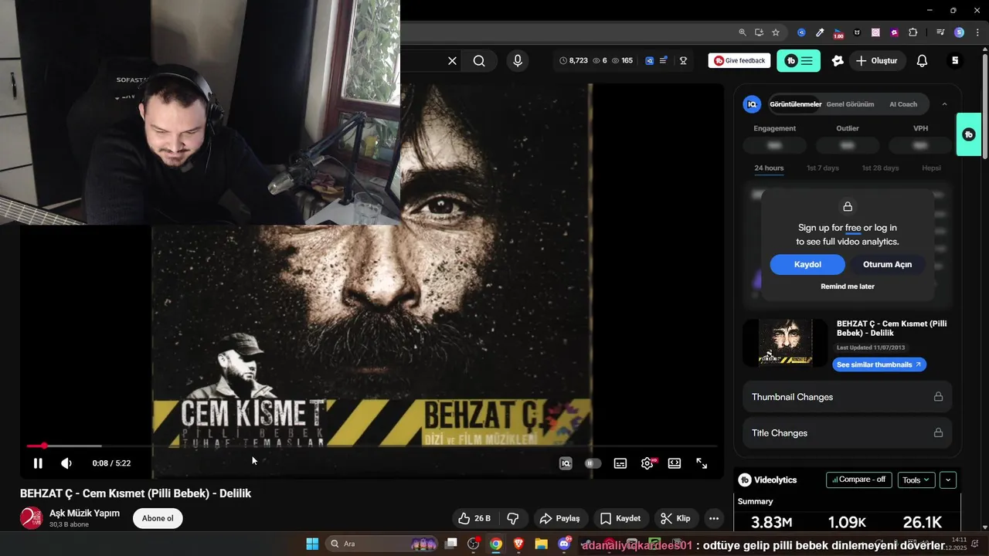Click the install app icon in address bar
989x556 pixels.
(x=759, y=32)
